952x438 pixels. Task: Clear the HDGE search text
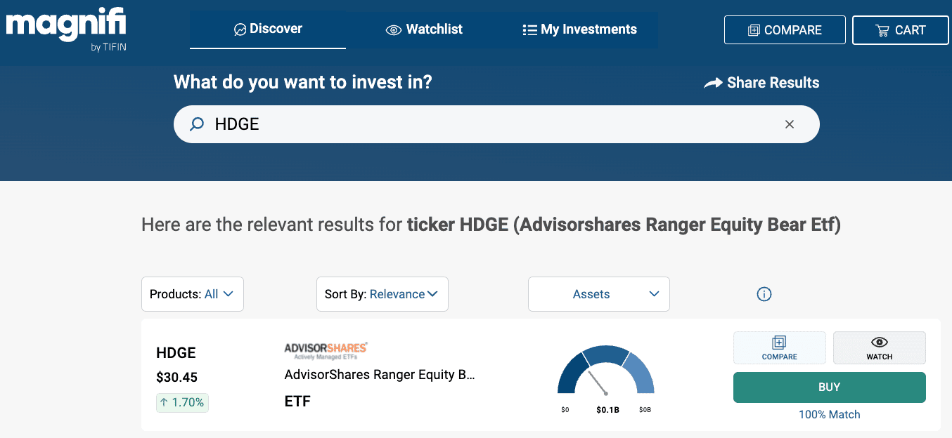[x=790, y=124]
